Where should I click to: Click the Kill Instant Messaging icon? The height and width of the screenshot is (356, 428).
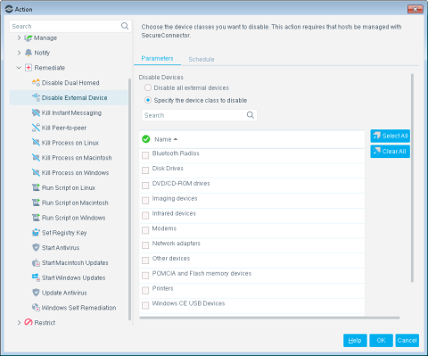coord(36,112)
